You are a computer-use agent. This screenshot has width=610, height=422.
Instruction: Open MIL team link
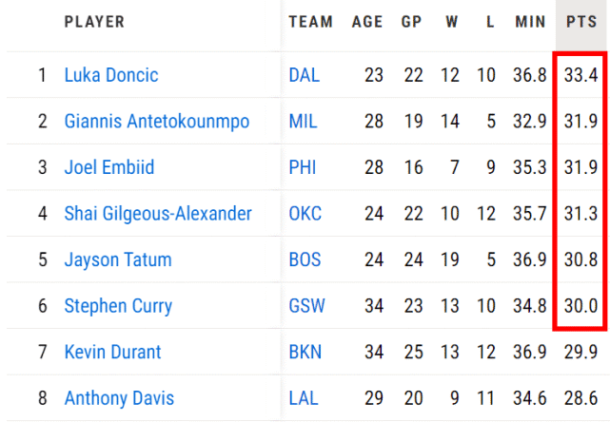[x=303, y=122]
